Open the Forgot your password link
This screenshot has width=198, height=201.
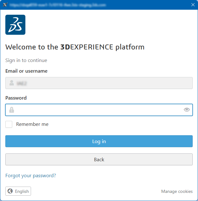point(31,176)
